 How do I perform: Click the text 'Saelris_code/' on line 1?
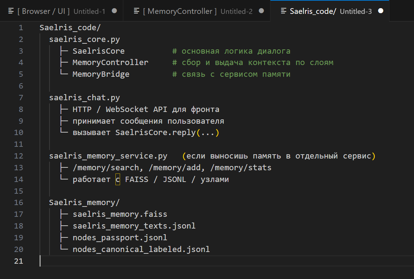pyautogui.click(x=70, y=28)
